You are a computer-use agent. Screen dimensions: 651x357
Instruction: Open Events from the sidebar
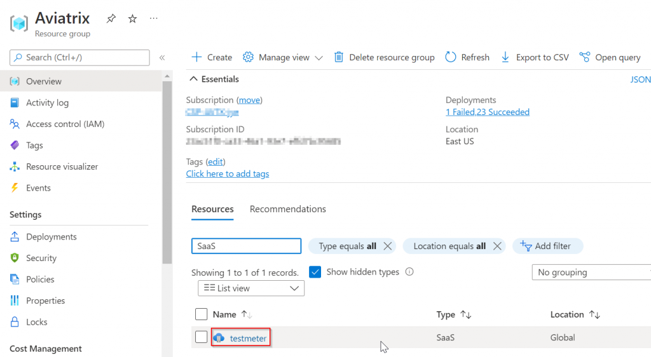coord(38,188)
